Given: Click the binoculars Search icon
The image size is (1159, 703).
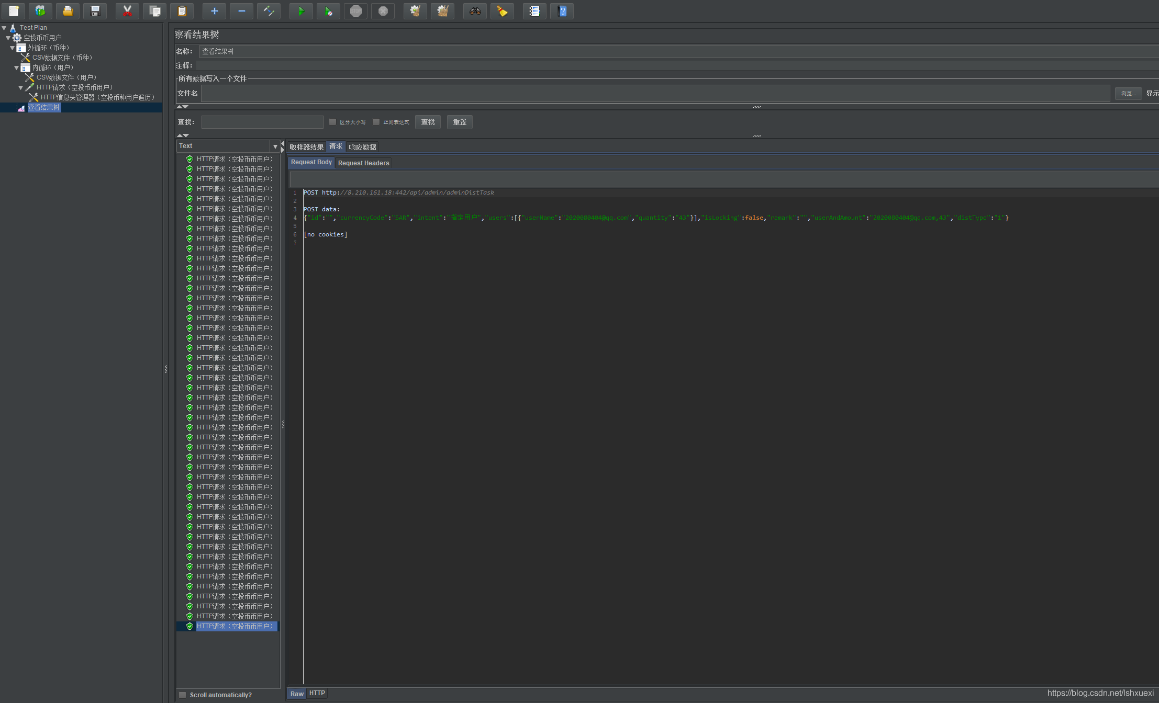Looking at the screenshot, I should click(475, 11).
